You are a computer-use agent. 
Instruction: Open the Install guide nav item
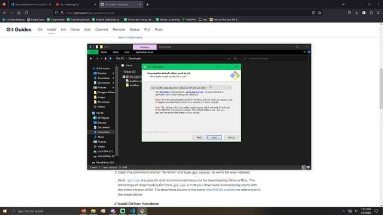51,29
